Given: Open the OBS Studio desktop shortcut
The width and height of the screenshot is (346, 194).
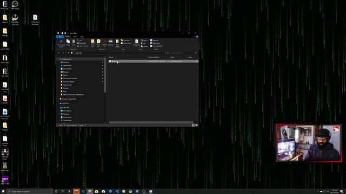Looking at the screenshot, I should click(15, 5).
